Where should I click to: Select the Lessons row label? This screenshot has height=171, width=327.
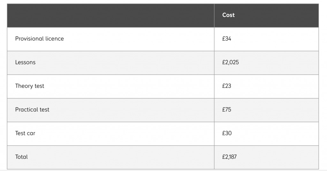click(x=25, y=62)
